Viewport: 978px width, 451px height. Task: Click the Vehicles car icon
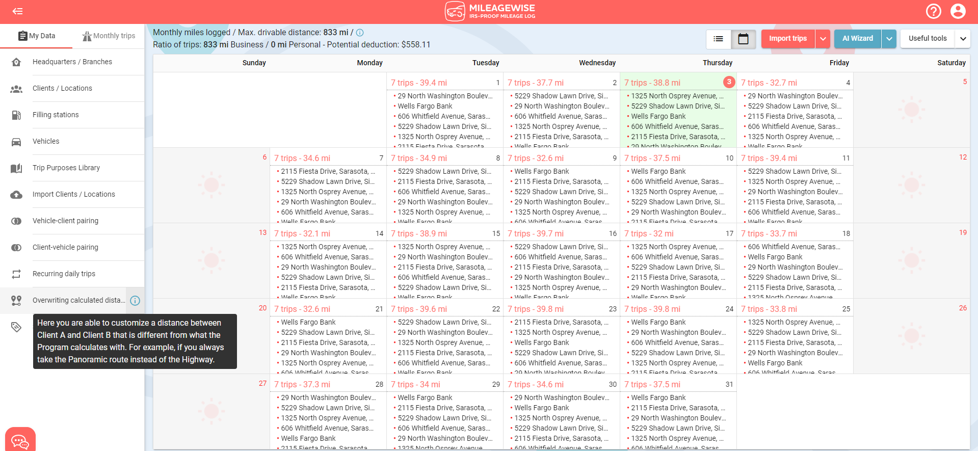[16, 142]
